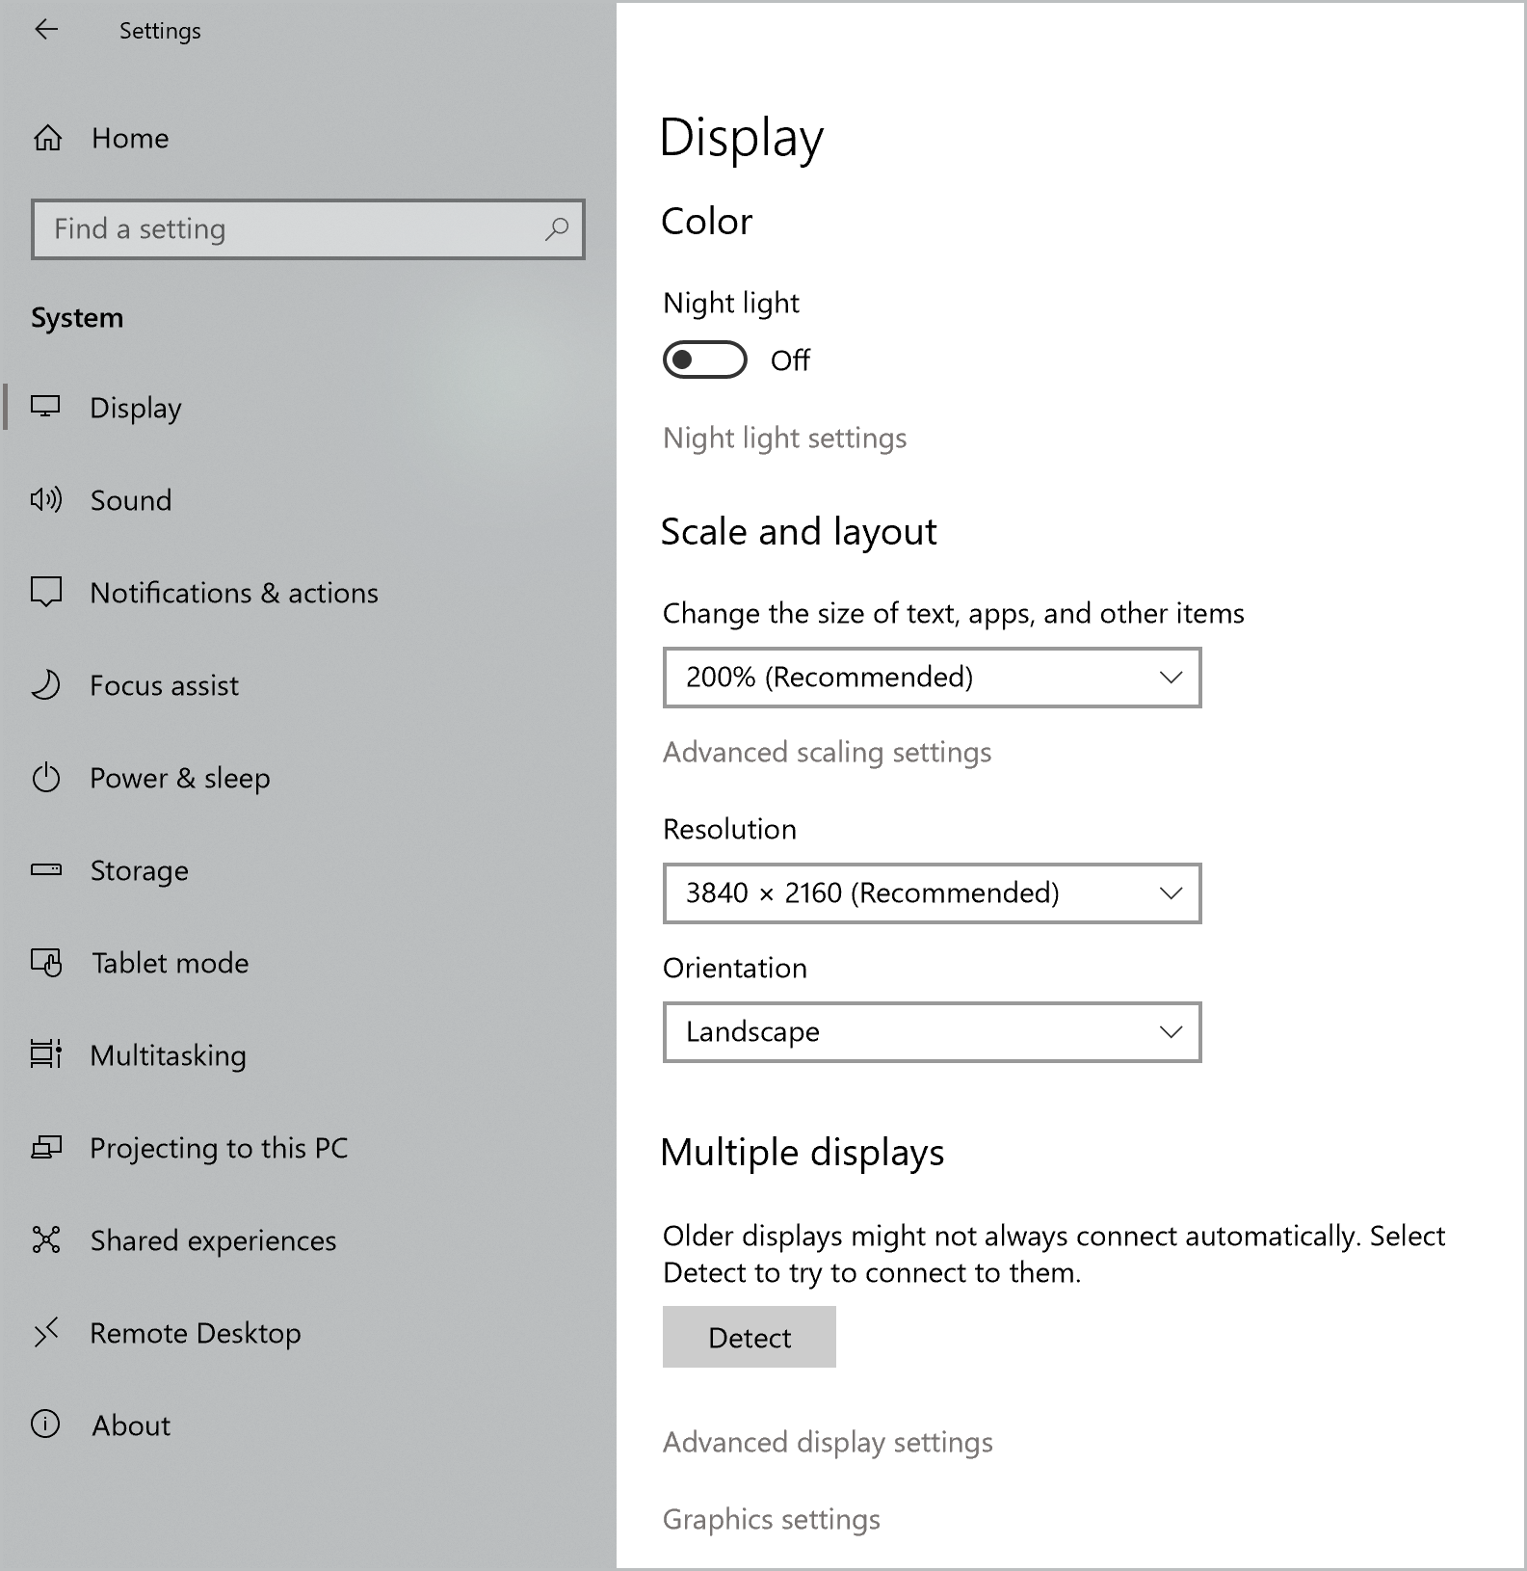Click the Storage drive icon
1527x1571 pixels.
click(x=45, y=870)
